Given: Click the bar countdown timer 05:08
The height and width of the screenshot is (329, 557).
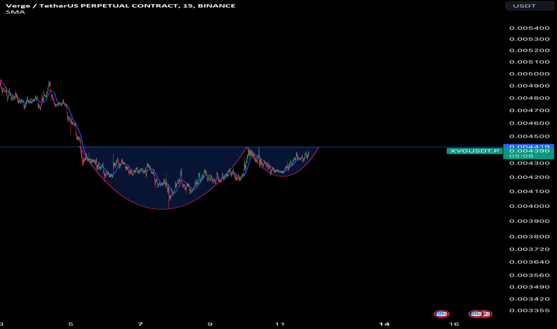Looking at the screenshot, I should pos(521,156).
